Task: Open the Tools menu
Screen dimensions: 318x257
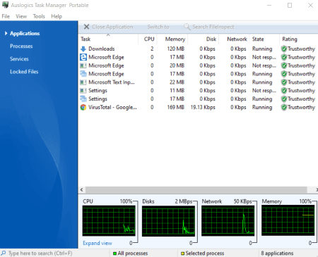Action: click(39, 16)
